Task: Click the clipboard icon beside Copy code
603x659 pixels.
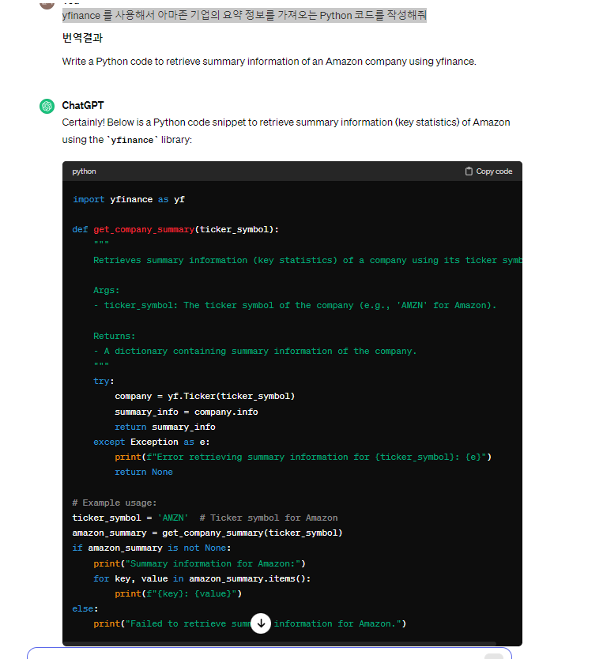Action: 469,171
